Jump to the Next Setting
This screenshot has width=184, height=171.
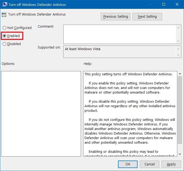147,17
